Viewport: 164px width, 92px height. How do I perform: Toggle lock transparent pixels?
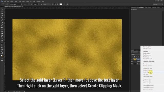(134, 57)
